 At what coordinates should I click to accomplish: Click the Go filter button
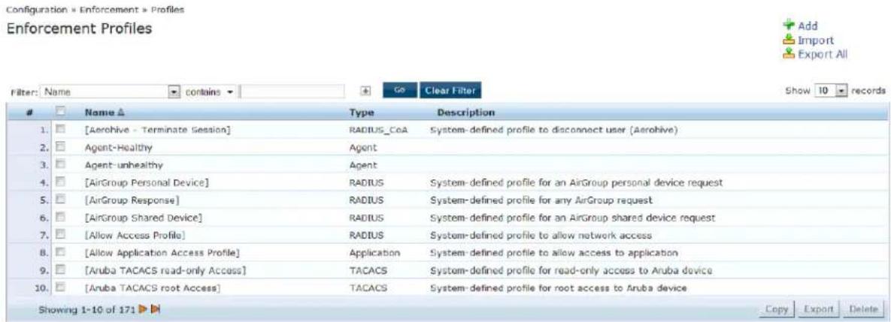400,91
